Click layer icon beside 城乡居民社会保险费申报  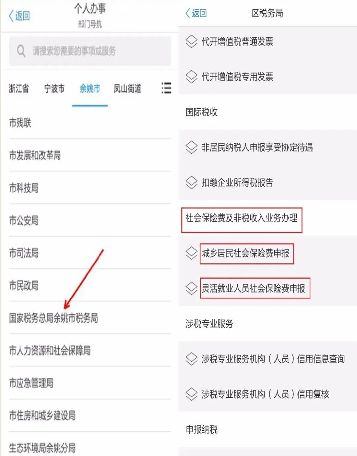coord(191,253)
